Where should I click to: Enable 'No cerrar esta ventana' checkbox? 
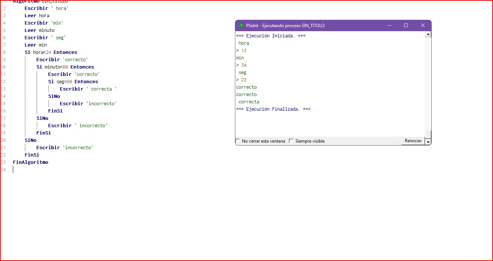(238, 141)
